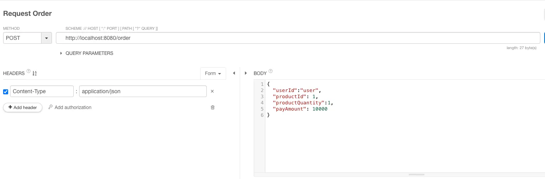Click line number 6 in body gutter
The width and height of the screenshot is (545, 179).
[262, 115]
